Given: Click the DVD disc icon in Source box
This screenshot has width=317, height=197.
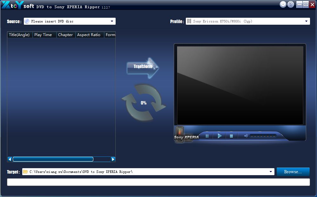Looking at the screenshot, I should click(27, 21).
